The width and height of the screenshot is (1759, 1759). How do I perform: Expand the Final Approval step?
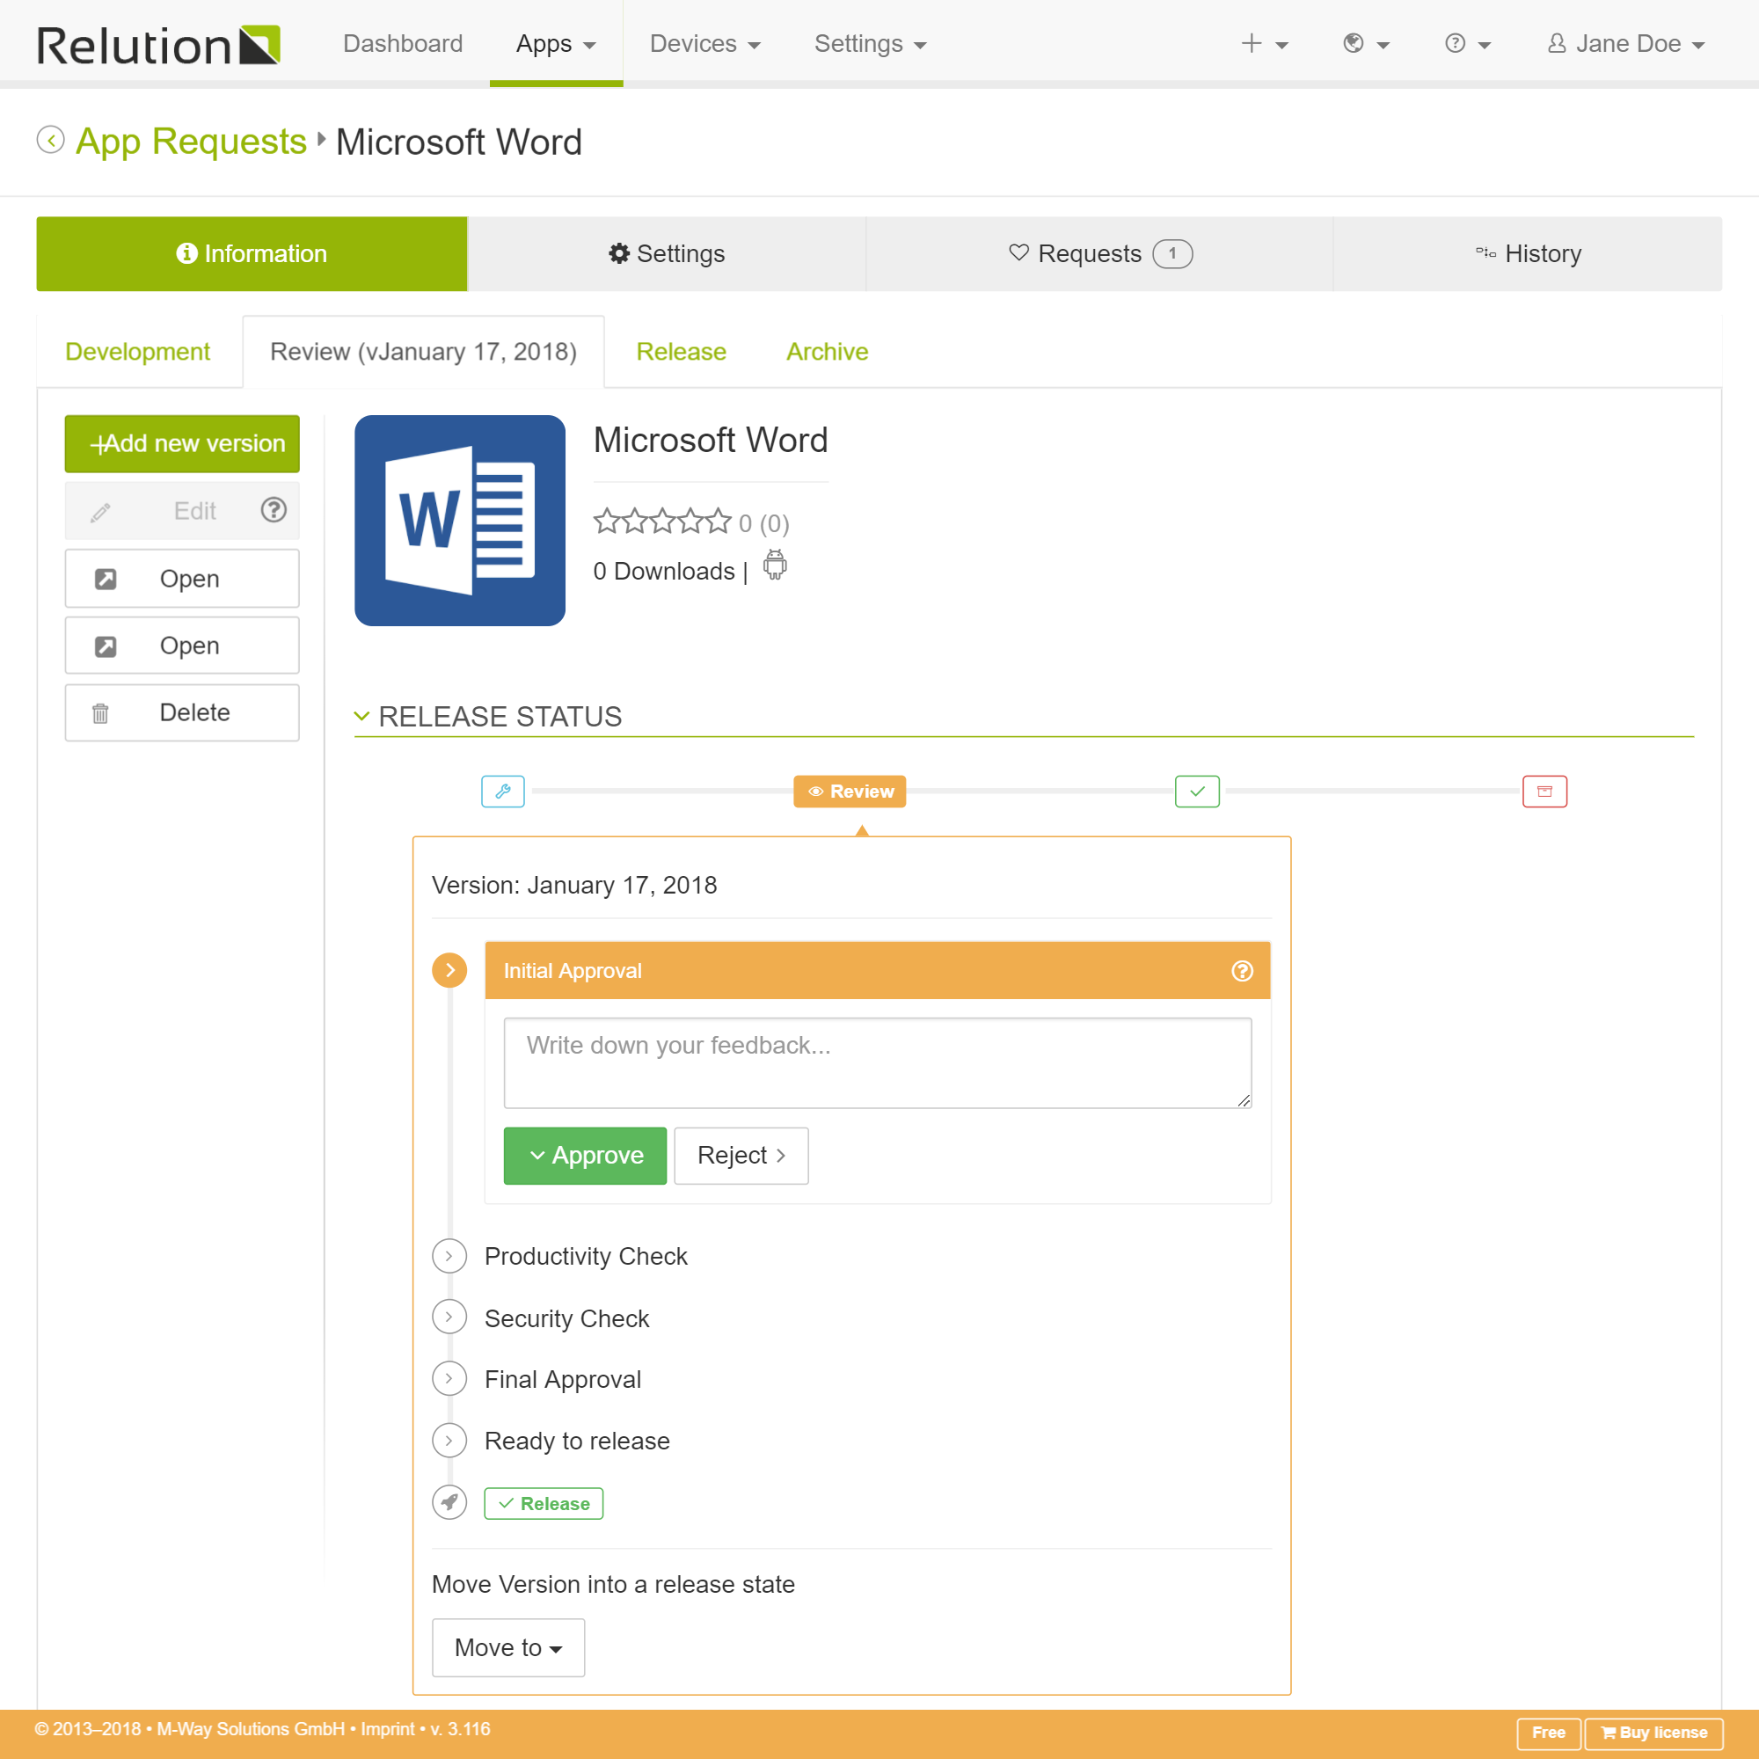449,1378
